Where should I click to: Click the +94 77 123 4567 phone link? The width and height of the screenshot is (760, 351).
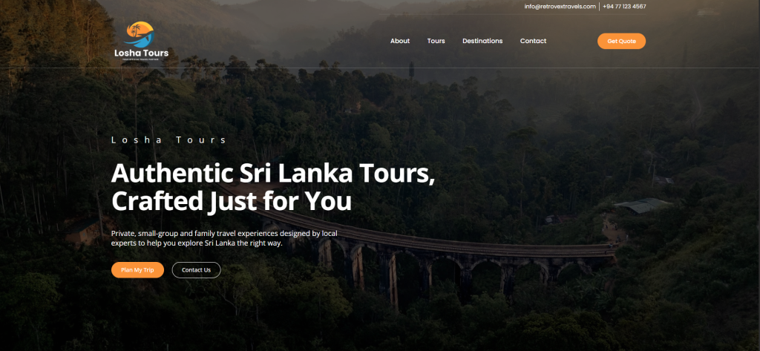tap(624, 6)
